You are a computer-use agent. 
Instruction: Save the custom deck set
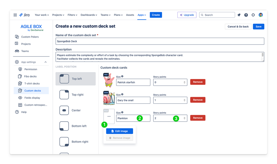click(x=258, y=27)
